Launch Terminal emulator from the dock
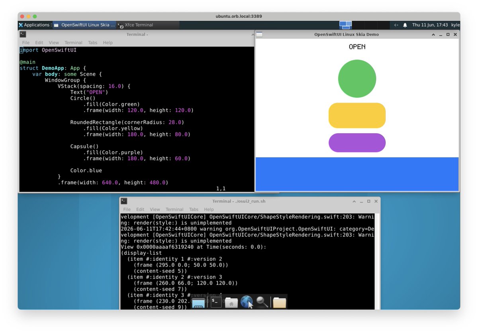Image resolution: width=478 pixels, height=333 pixels. click(216, 302)
